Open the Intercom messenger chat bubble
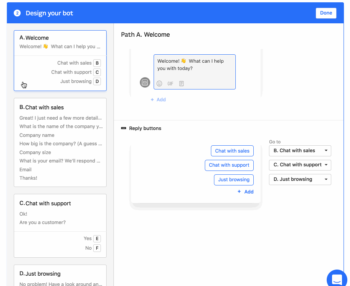 click(x=337, y=279)
